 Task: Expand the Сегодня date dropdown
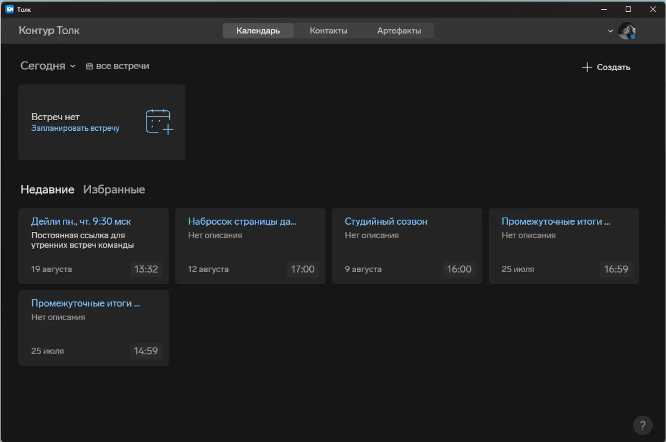point(48,66)
